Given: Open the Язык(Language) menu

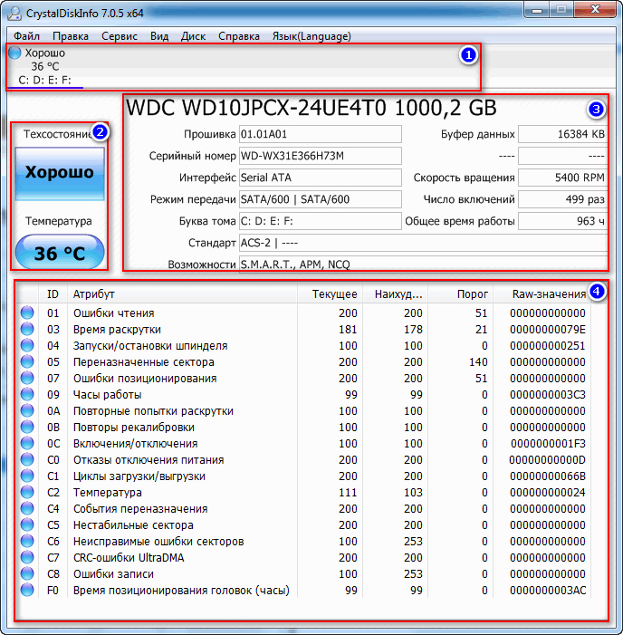Looking at the screenshot, I should pyautogui.click(x=311, y=36).
